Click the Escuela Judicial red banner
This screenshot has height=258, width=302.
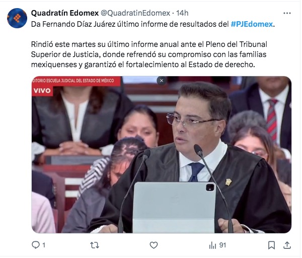(x=77, y=81)
